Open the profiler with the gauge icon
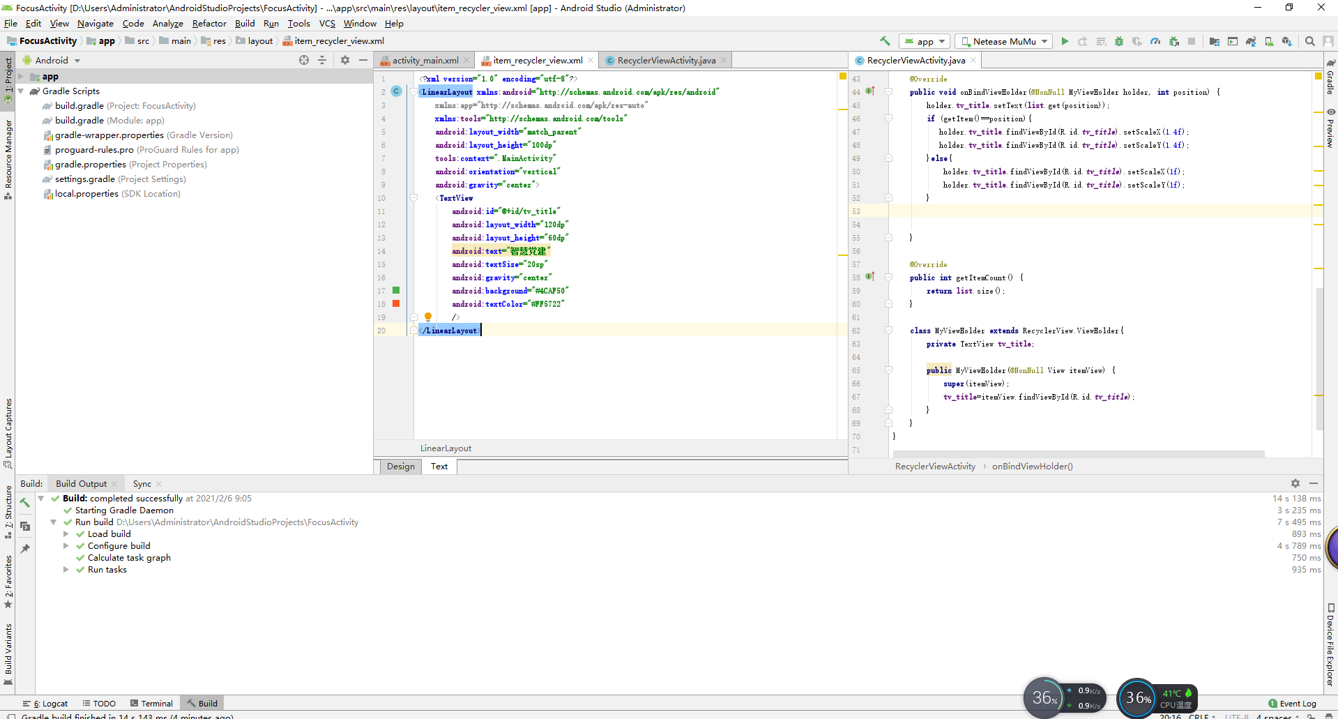This screenshot has width=1338, height=719. (x=1155, y=41)
